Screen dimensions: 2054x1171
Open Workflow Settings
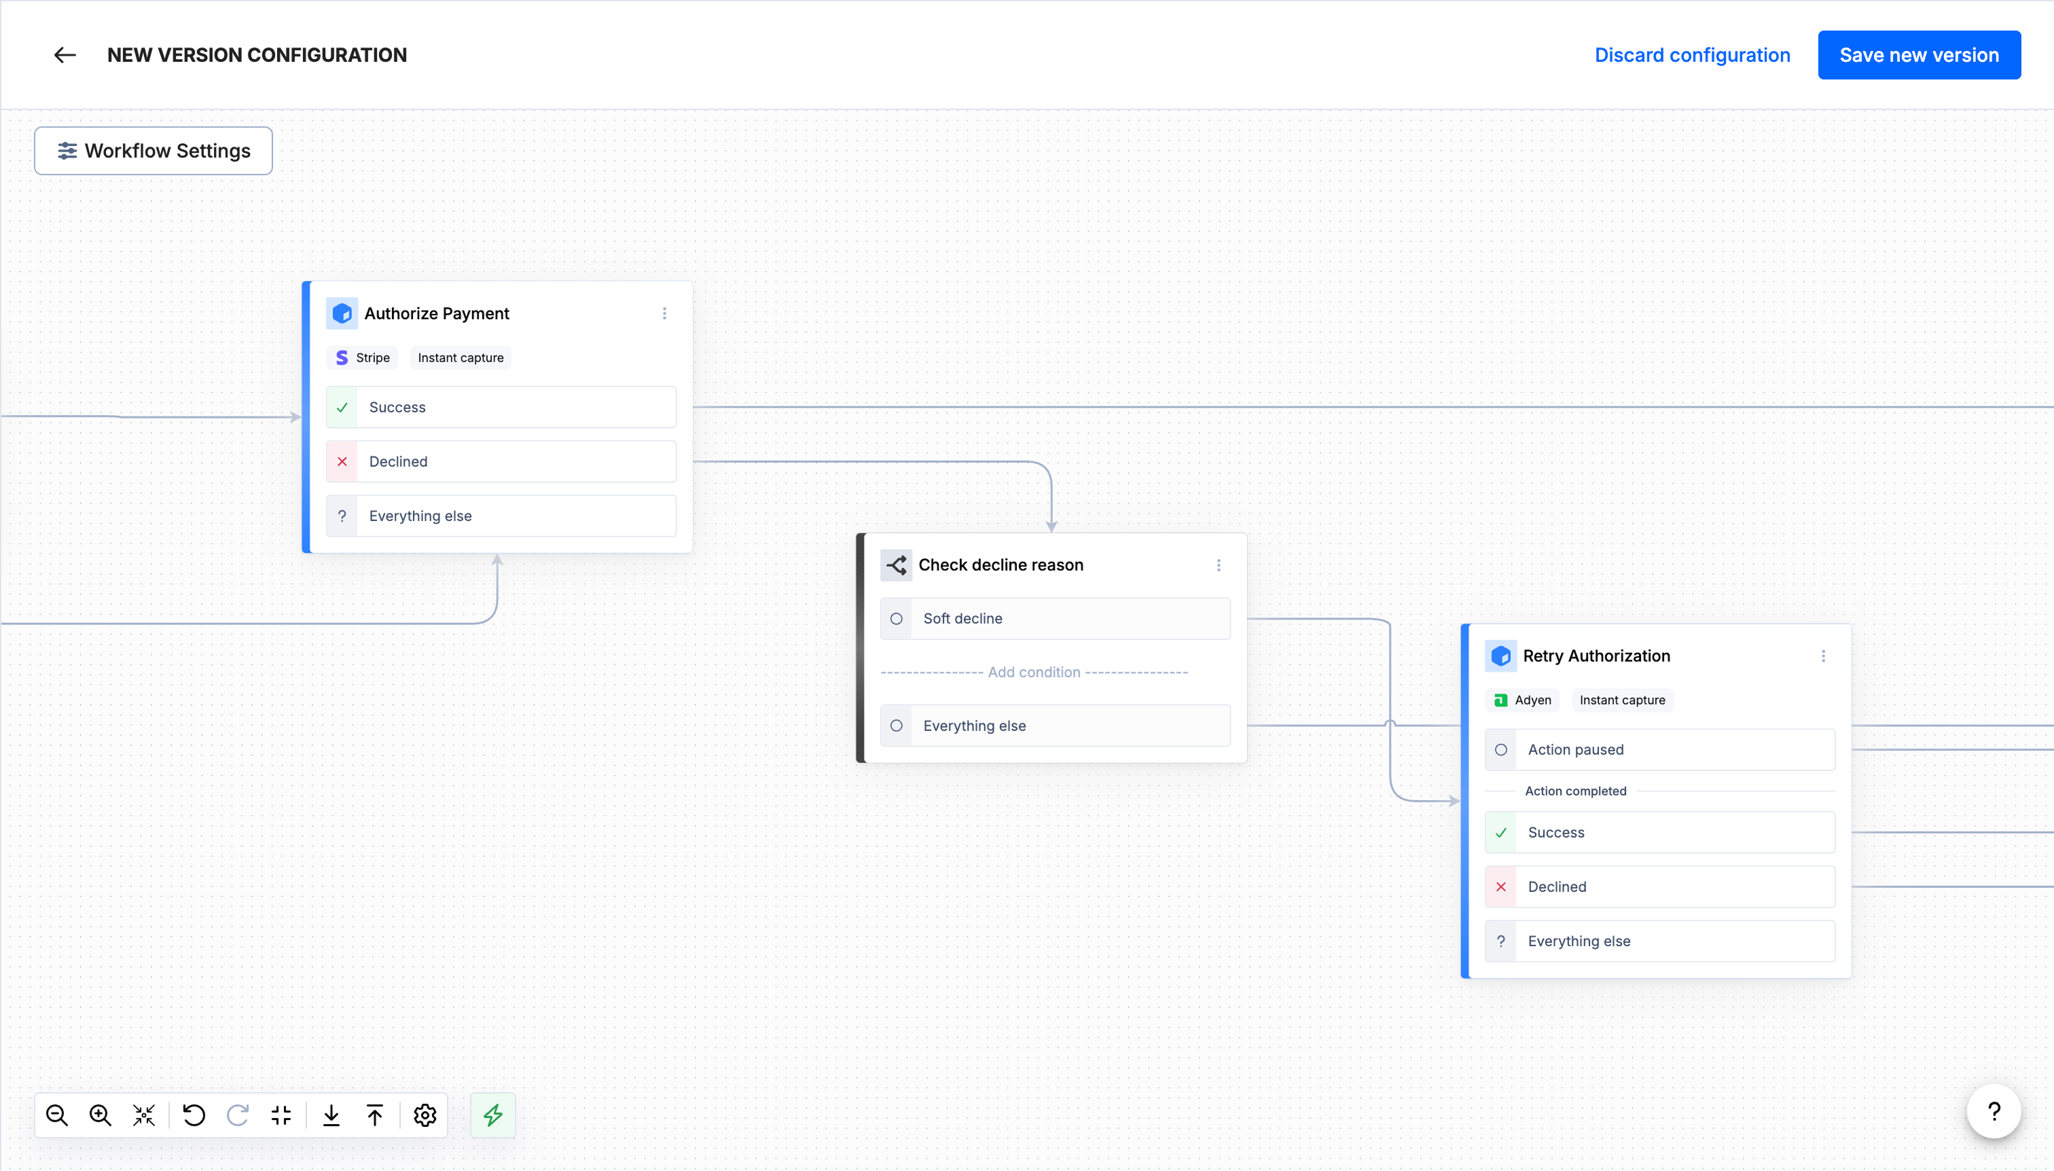tap(154, 150)
